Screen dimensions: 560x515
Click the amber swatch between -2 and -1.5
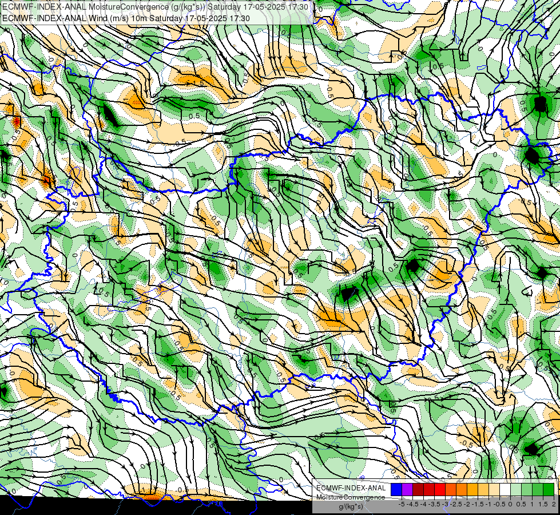click(x=472, y=490)
